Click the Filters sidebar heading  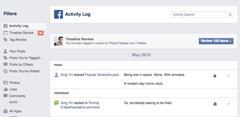10,14
